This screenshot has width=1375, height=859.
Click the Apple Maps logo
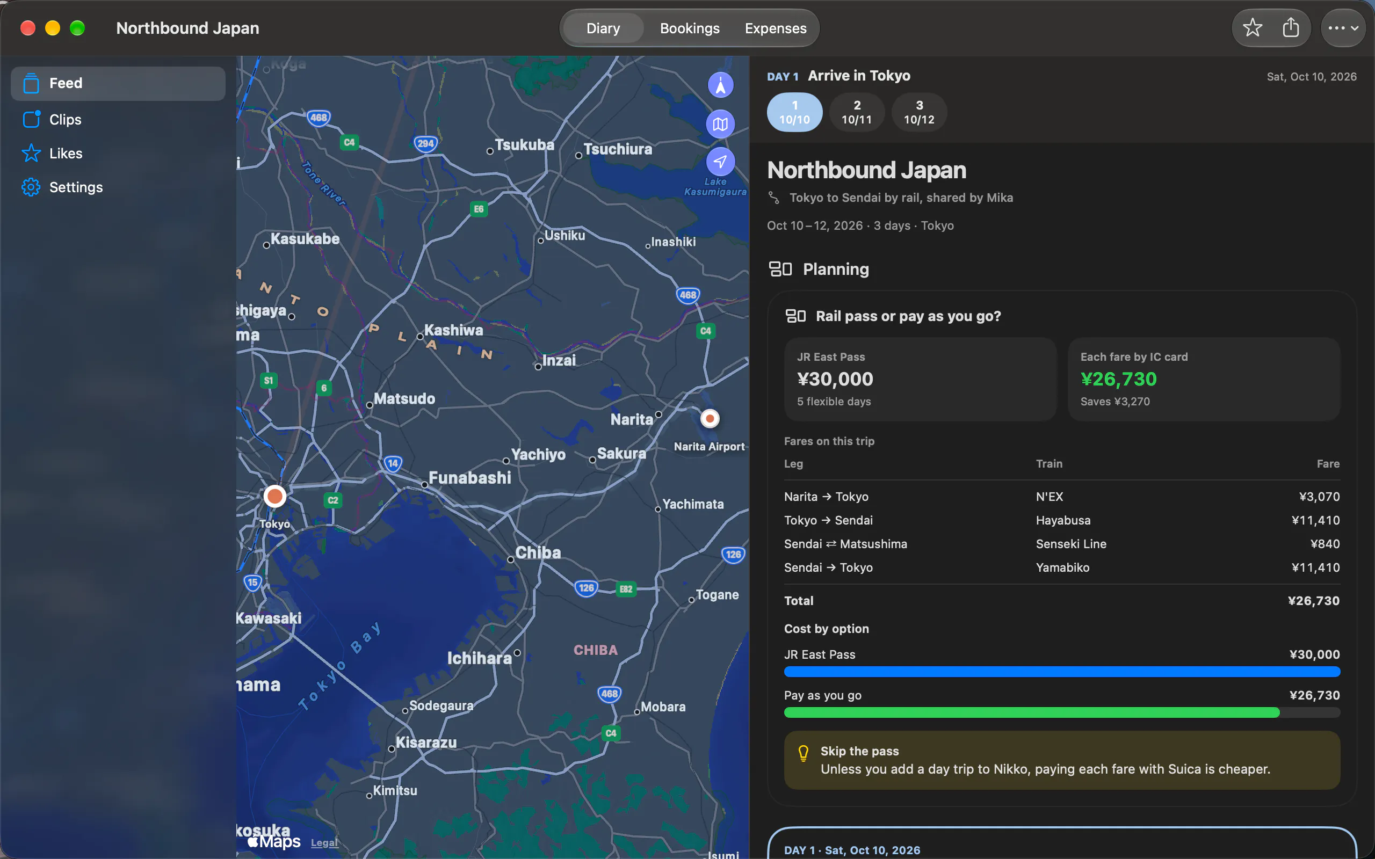click(x=274, y=841)
